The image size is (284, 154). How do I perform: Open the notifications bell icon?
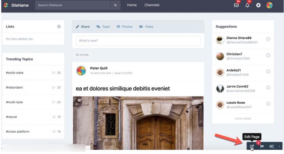click(x=247, y=5)
